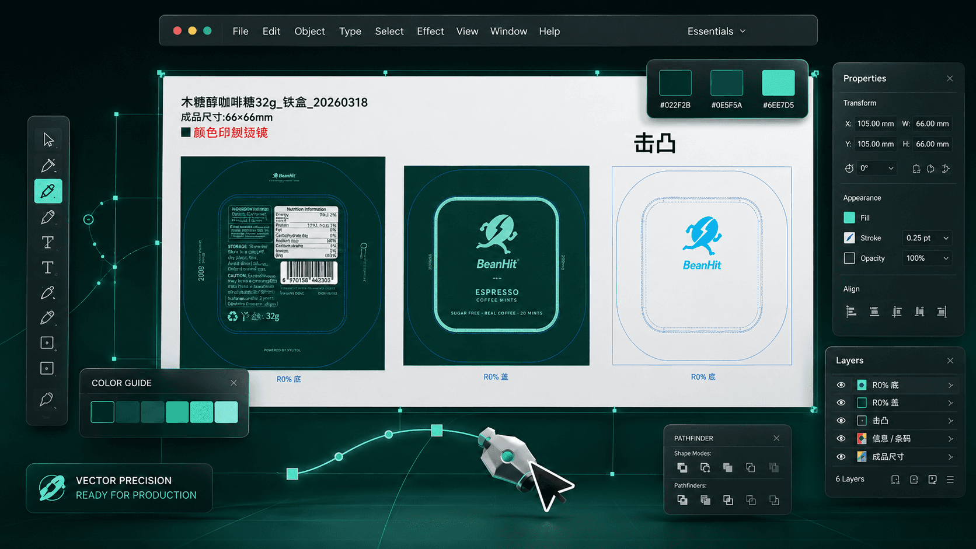Choose the darkest outlined Color Guide swatch
976x549 pixels.
pyautogui.click(x=102, y=412)
